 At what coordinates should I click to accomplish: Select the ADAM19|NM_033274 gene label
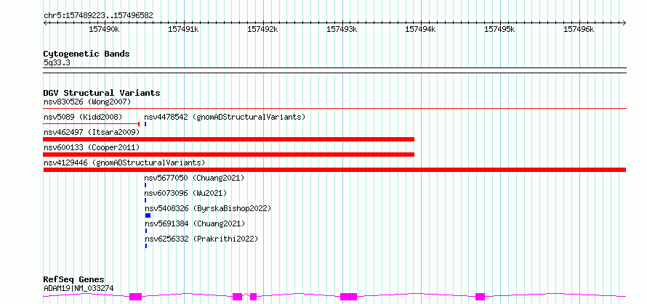pyautogui.click(x=79, y=288)
